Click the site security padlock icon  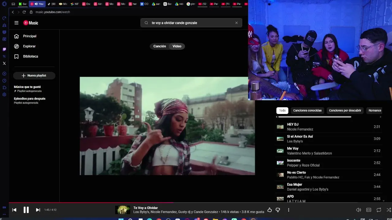point(31,12)
